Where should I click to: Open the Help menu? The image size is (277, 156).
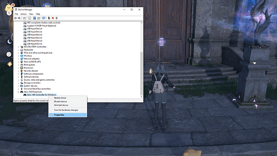pos(38,14)
